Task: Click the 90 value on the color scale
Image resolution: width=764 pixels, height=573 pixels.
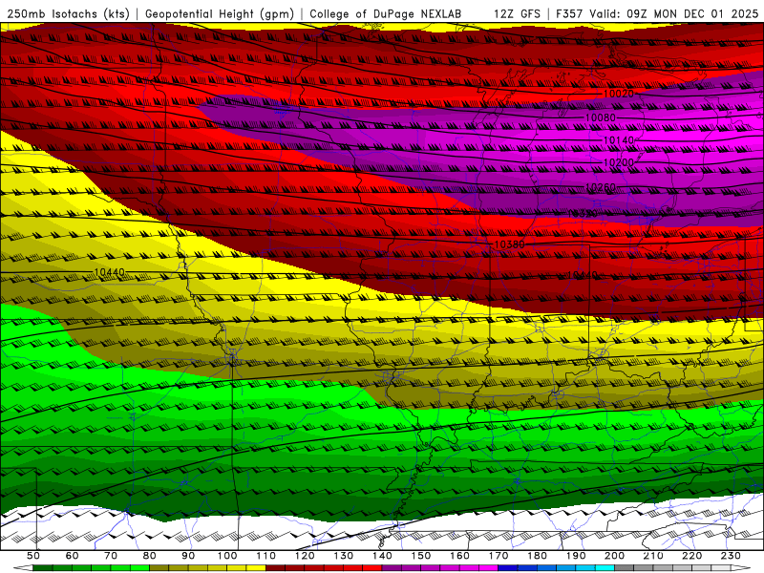Action: (x=188, y=556)
